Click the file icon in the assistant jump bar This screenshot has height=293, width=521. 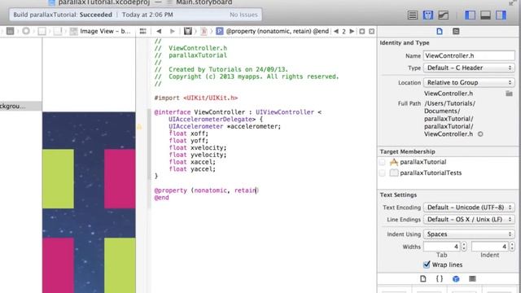[204, 31]
